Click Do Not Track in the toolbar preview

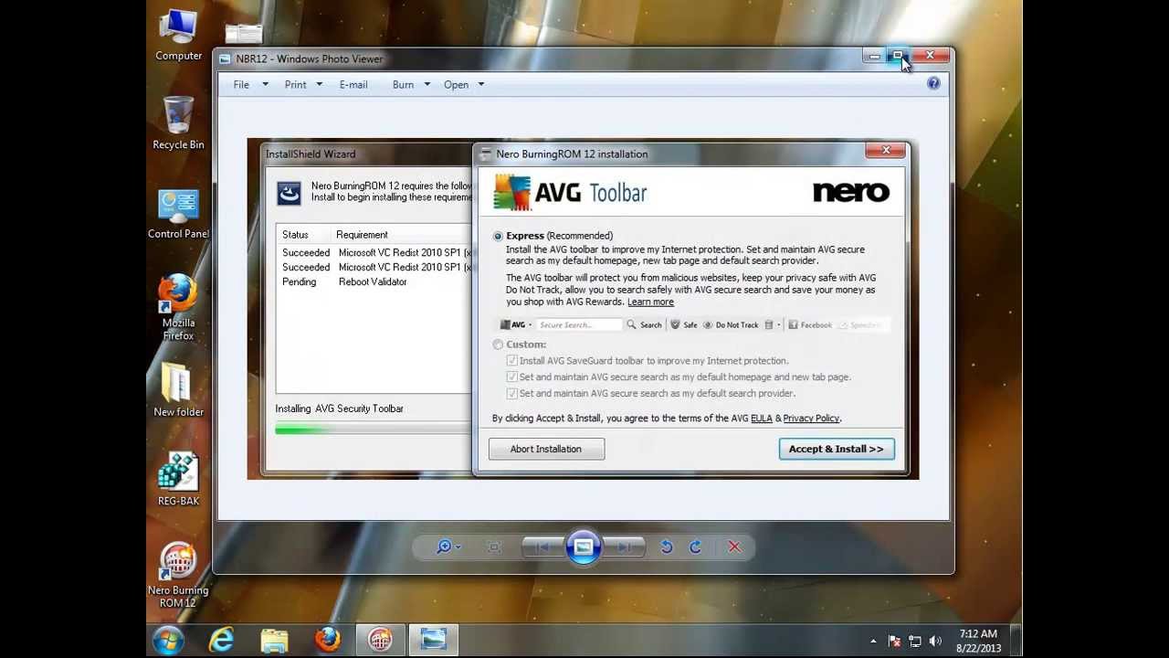731,324
